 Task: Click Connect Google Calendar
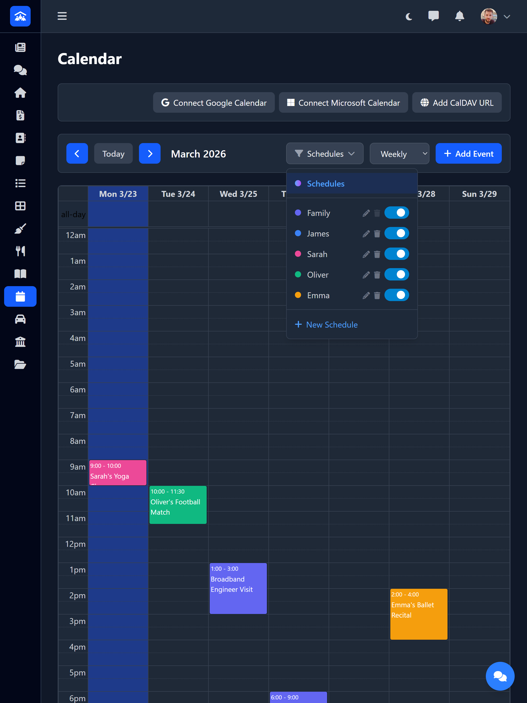214,102
